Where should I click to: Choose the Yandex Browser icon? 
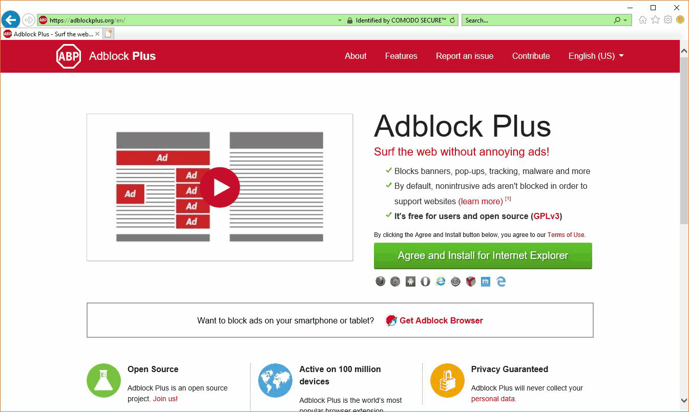[471, 281]
